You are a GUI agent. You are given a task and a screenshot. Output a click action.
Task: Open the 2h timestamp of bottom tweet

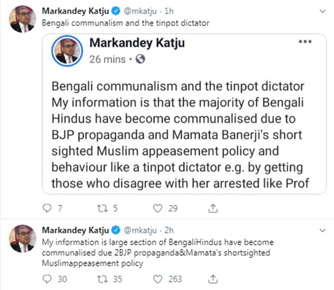169,230
